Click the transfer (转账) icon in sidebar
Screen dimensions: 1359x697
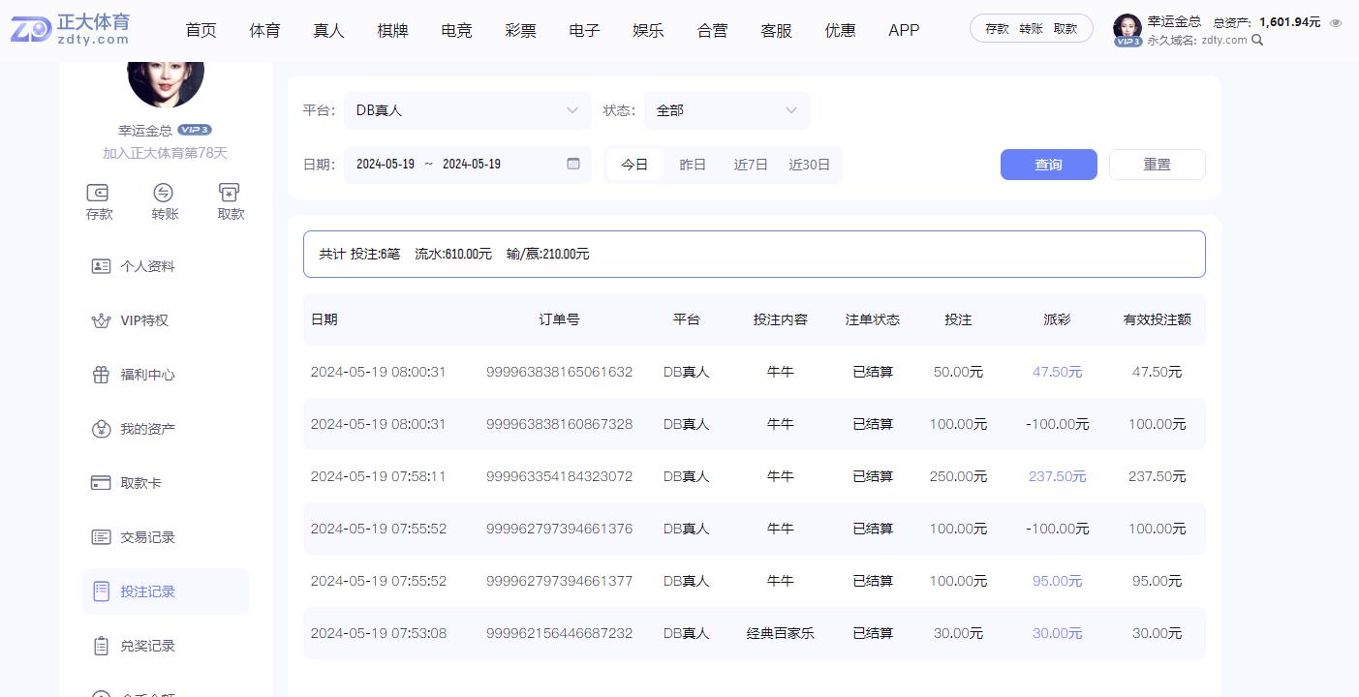[164, 193]
